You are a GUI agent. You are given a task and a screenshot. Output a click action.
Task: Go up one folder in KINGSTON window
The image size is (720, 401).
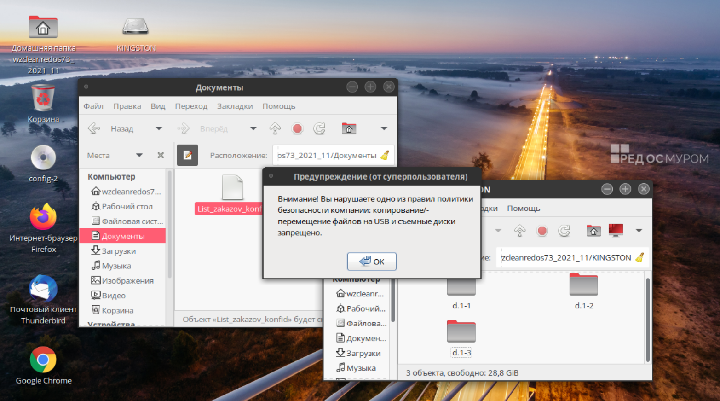tap(520, 230)
